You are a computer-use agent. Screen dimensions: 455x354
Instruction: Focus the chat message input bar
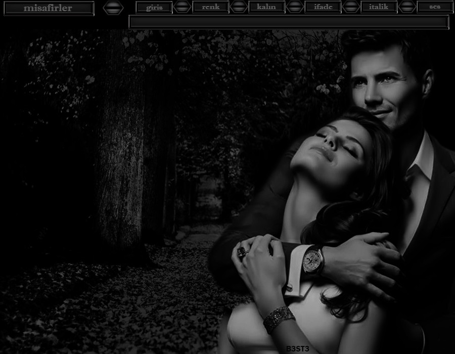coord(289,22)
